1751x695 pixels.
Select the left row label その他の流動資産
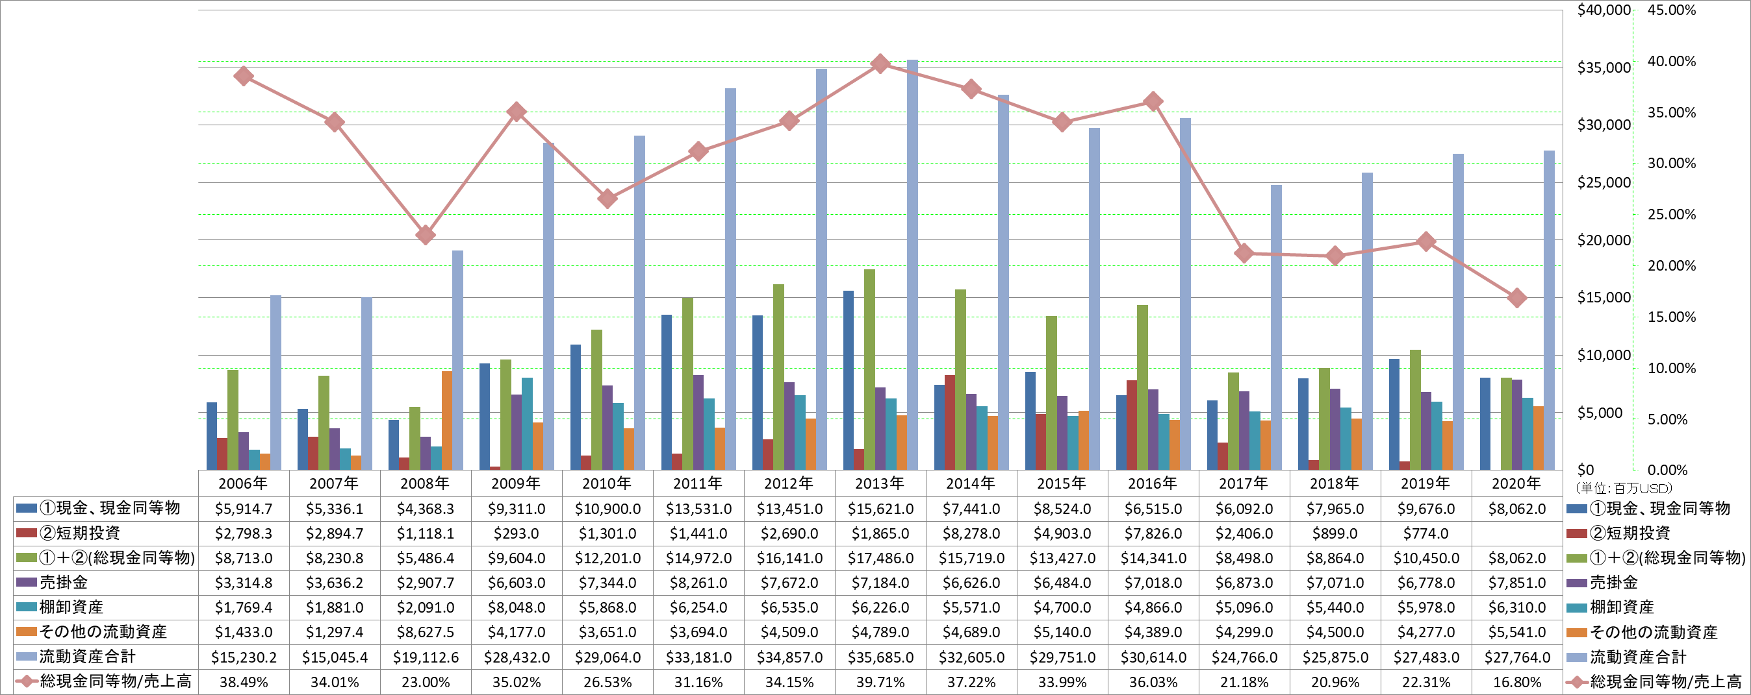[103, 632]
